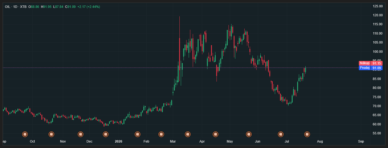The image size is (388, 148).
Task: Click the rollover R marker just before Oct
Action: coord(25,134)
